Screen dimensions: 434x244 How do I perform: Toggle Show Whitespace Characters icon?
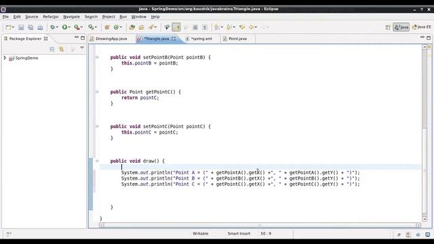click(205, 27)
